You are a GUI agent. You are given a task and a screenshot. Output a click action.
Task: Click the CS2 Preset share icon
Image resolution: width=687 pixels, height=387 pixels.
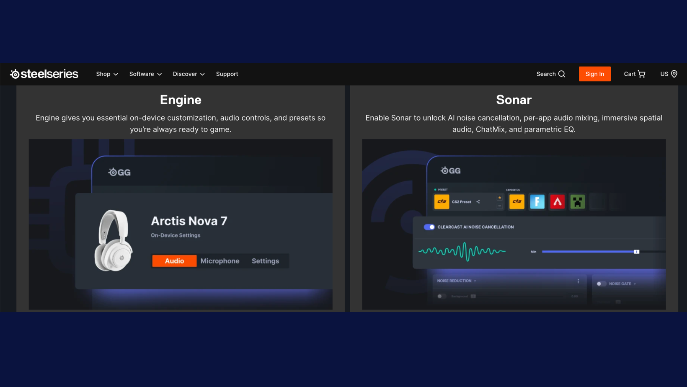click(x=478, y=202)
